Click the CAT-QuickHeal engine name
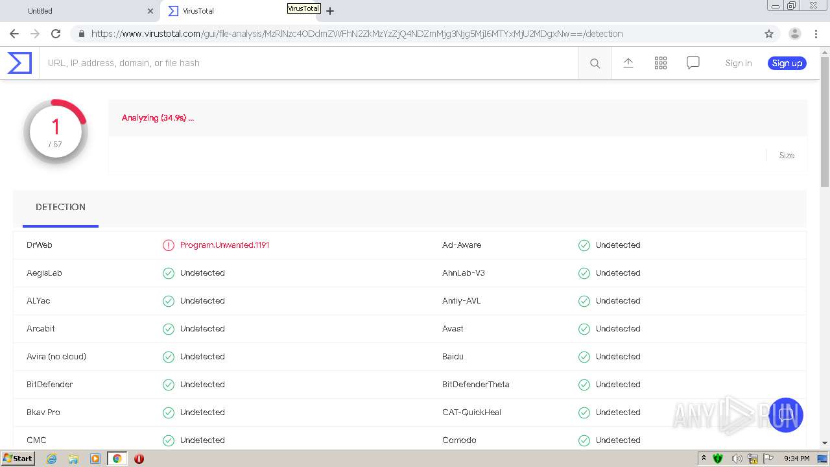 tap(472, 413)
